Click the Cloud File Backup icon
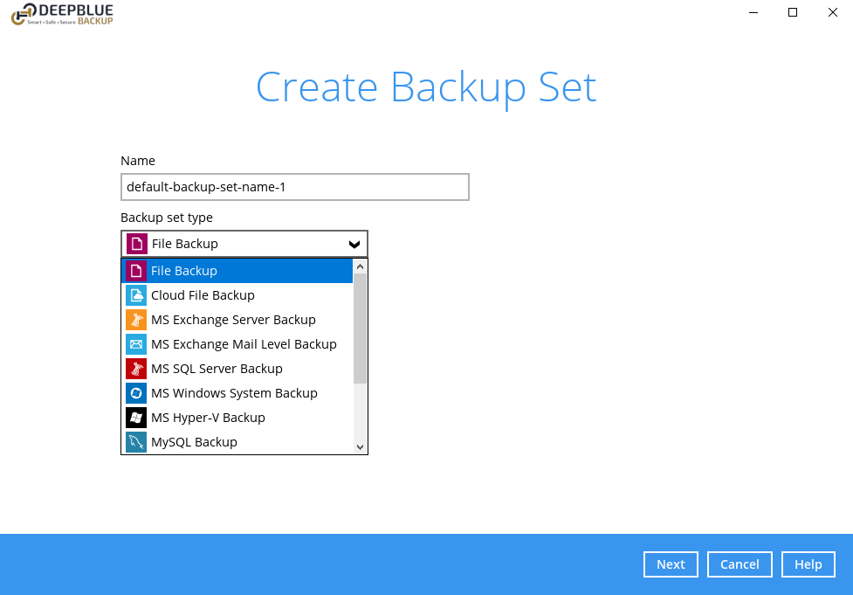The image size is (853, 595). click(135, 295)
